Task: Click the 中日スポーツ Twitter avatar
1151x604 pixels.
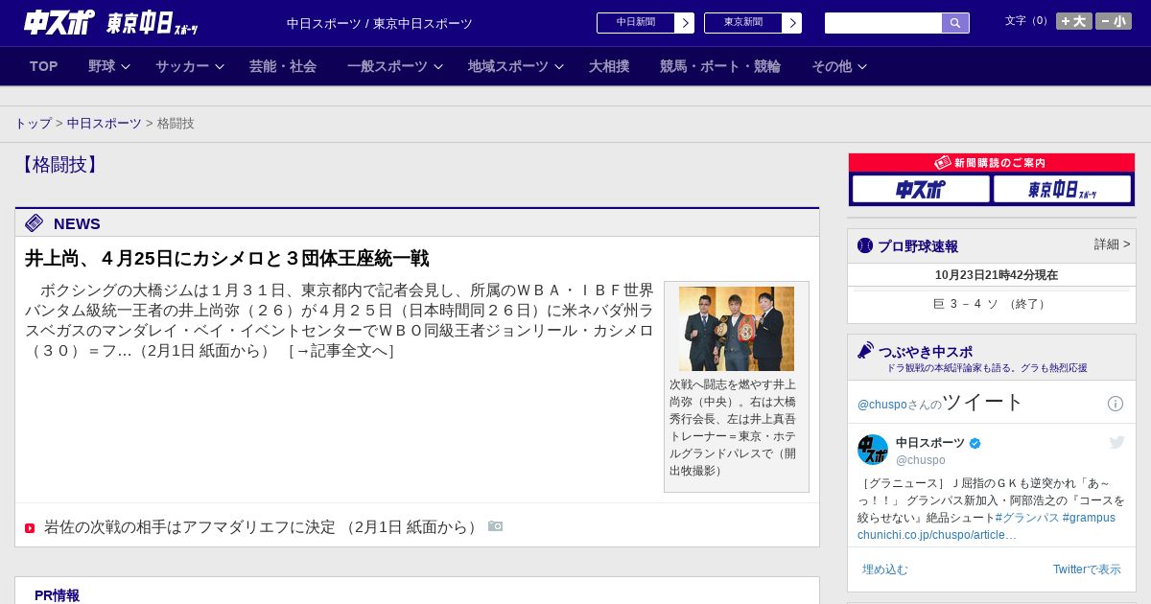Action: pyautogui.click(x=873, y=450)
